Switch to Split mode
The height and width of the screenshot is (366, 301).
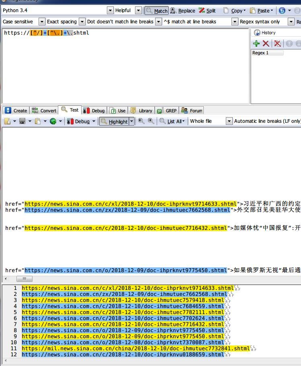207,11
